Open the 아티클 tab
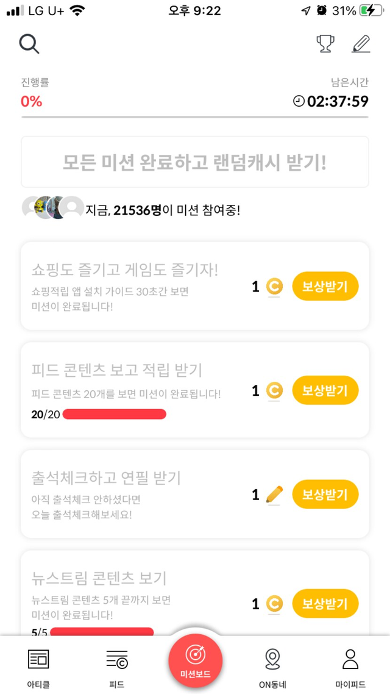The height and width of the screenshot is (694, 390). [38, 666]
